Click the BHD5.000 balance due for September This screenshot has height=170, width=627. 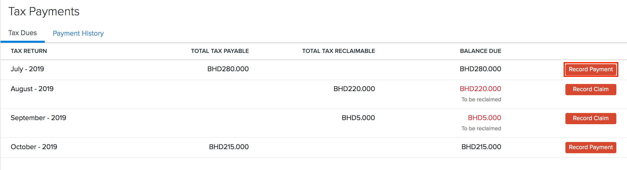[x=484, y=118]
